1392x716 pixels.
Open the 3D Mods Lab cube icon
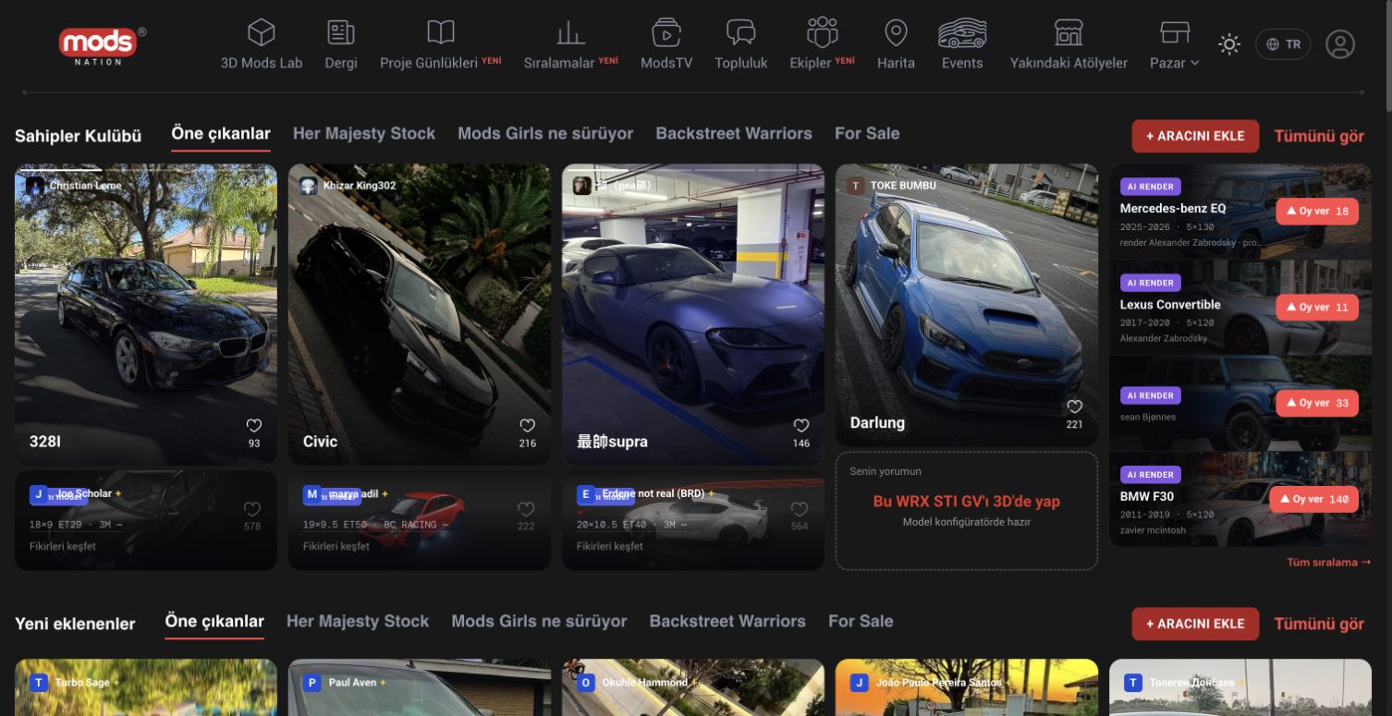pyautogui.click(x=262, y=33)
